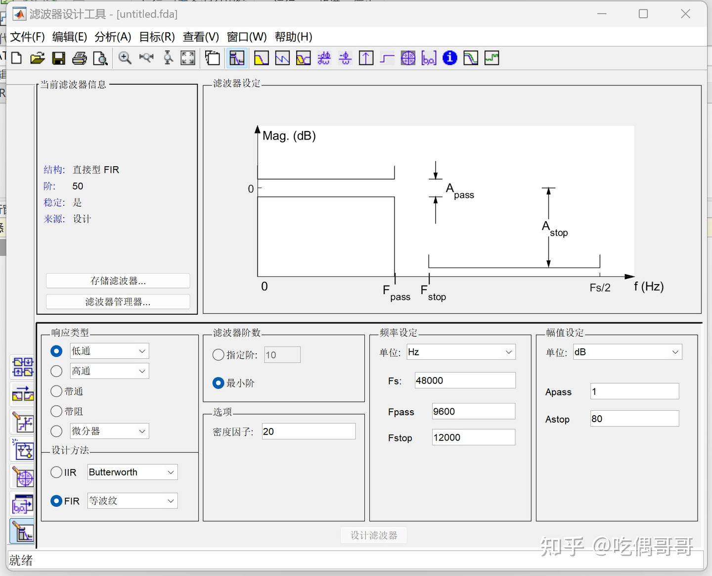Image resolution: width=712 pixels, height=576 pixels.
Task: Open the print preview tool
Action: [x=100, y=58]
